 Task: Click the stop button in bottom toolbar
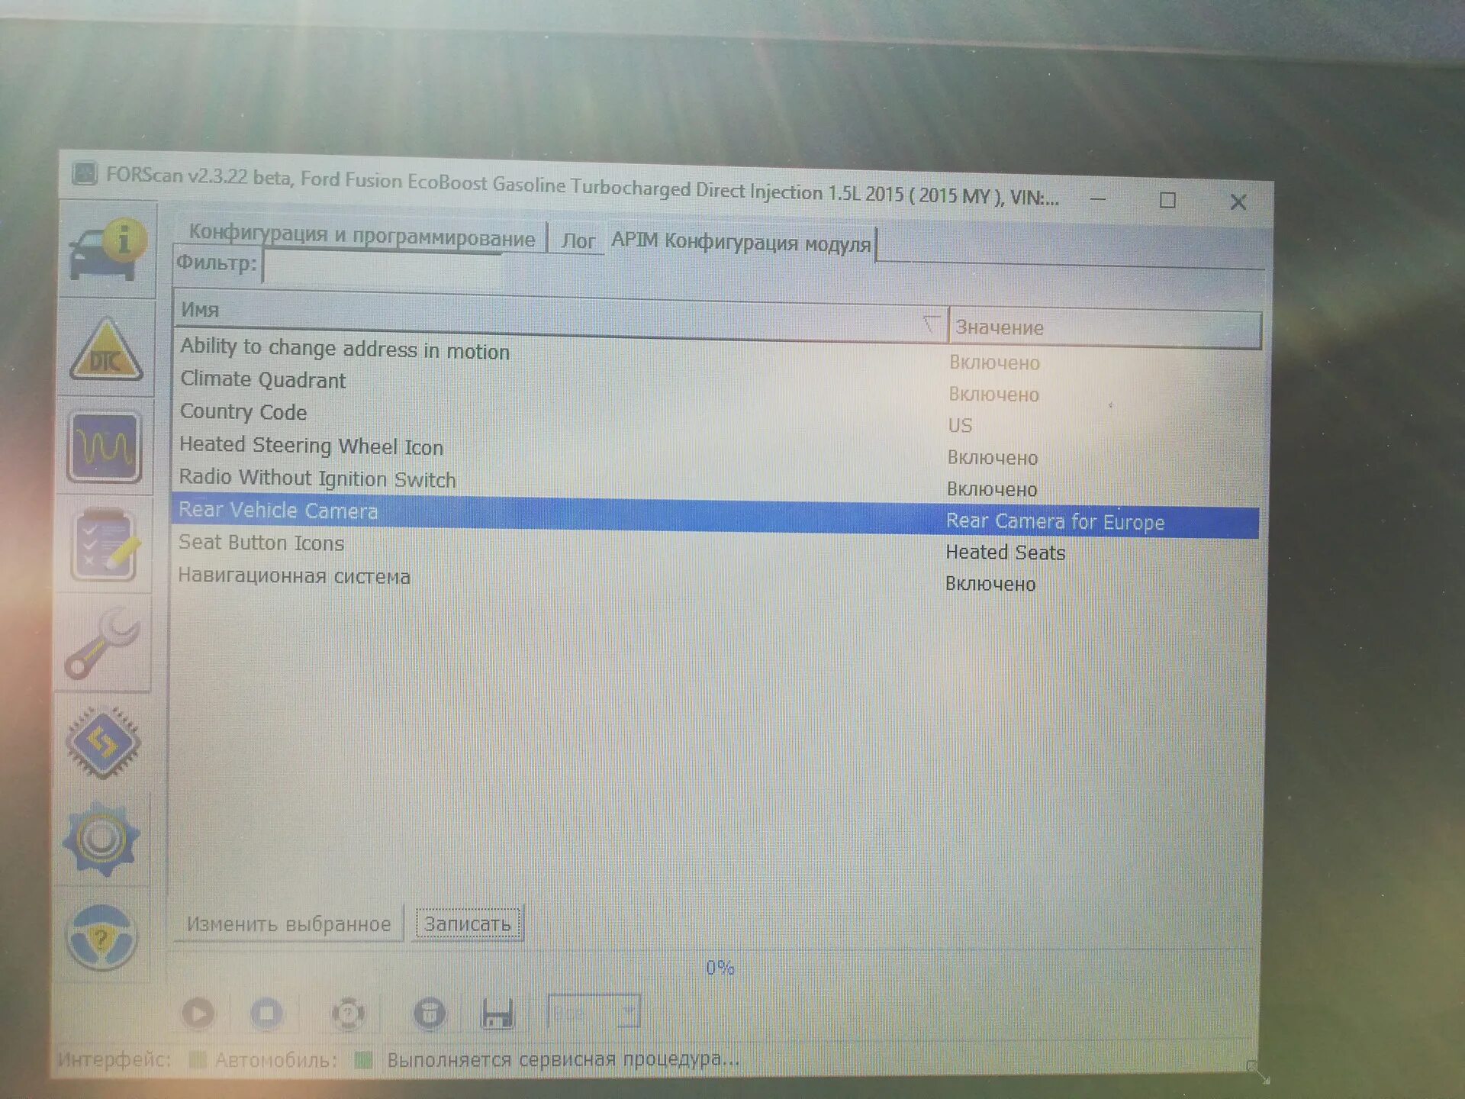click(267, 1014)
